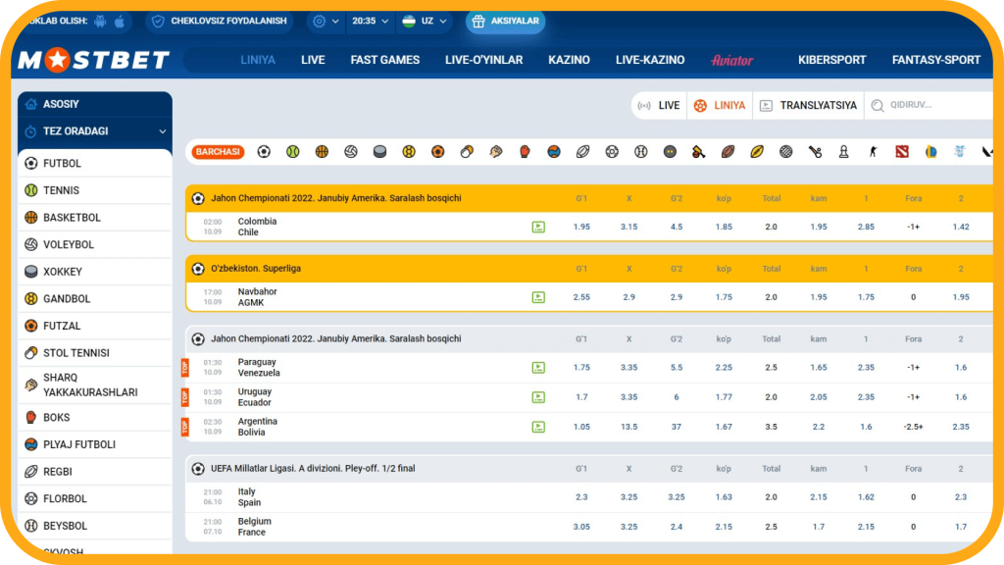Download the Android app via its icon
This screenshot has width=1004, height=565.
coord(101,22)
